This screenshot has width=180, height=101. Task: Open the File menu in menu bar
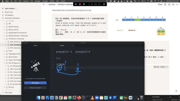point(12,1)
